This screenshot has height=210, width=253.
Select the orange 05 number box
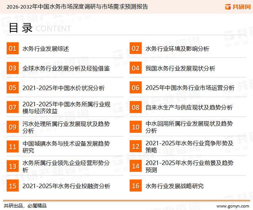tap(12, 88)
